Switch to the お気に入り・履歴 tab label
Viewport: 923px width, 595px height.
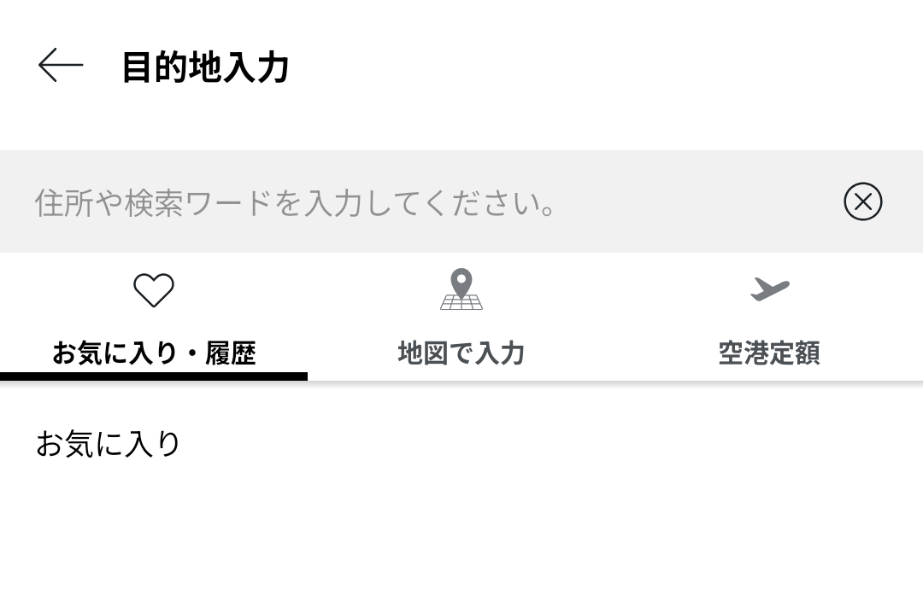(154, 353)
